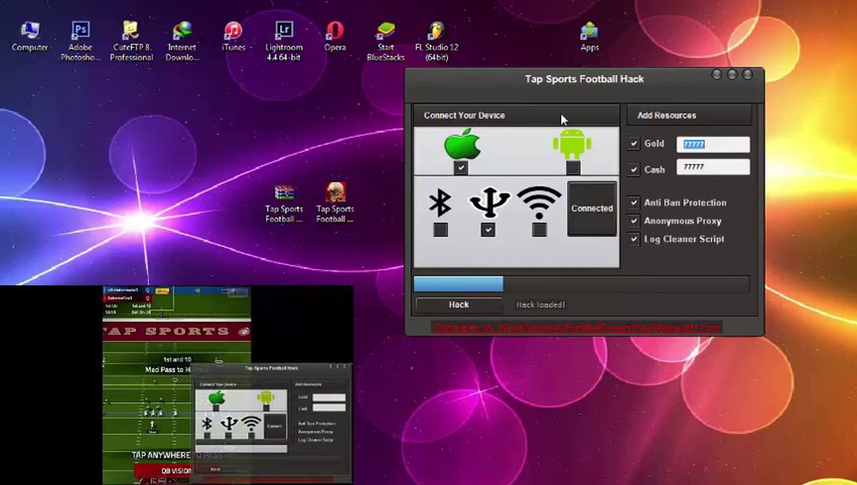Disable Anti Ban Protection checkbox
The height and width of the screenshot is (485, 857).
[633, 202]
